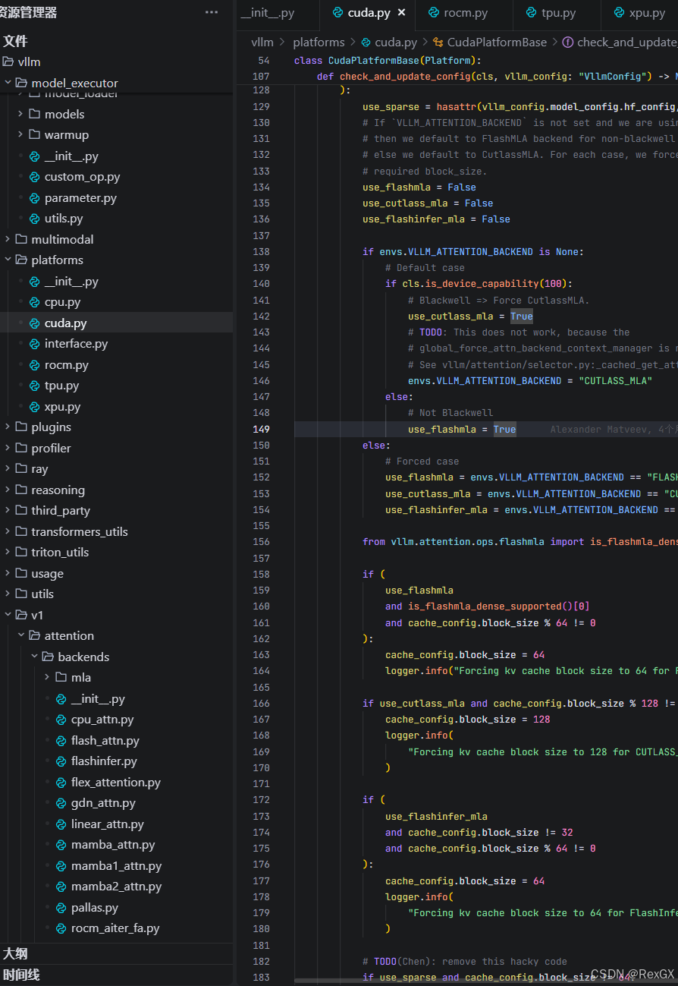Open mamba2_attn.py in backends
Viewport: 678px width, 986px height.
[116, 887]
